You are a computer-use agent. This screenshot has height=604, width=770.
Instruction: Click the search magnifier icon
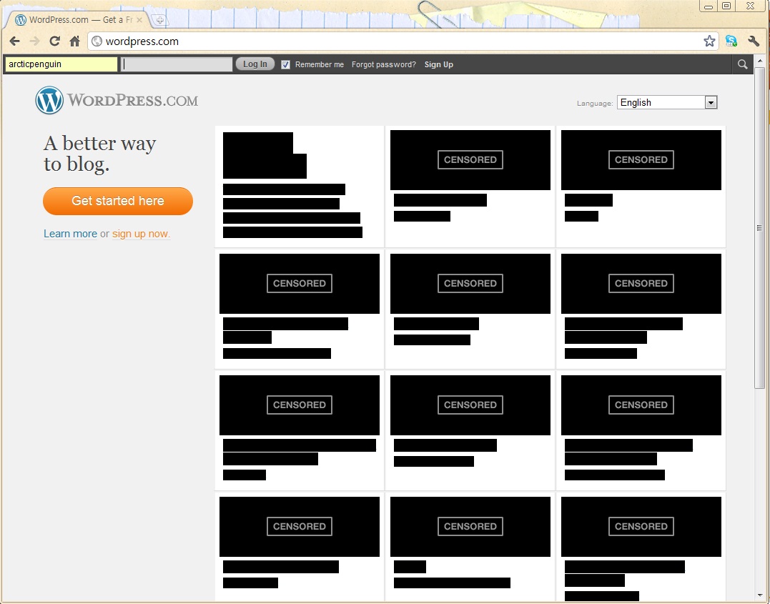coord(743,64)
